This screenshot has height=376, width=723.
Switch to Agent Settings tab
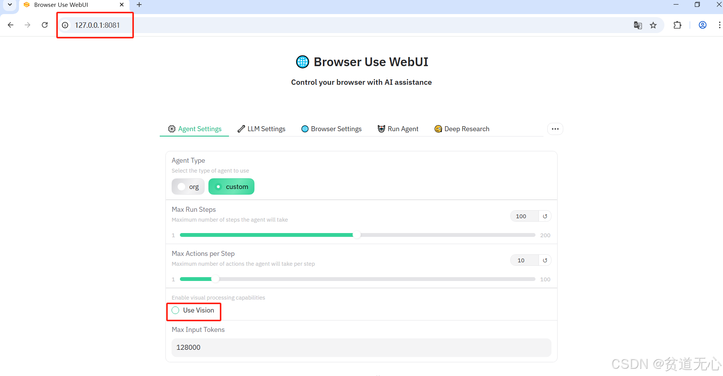195,129
